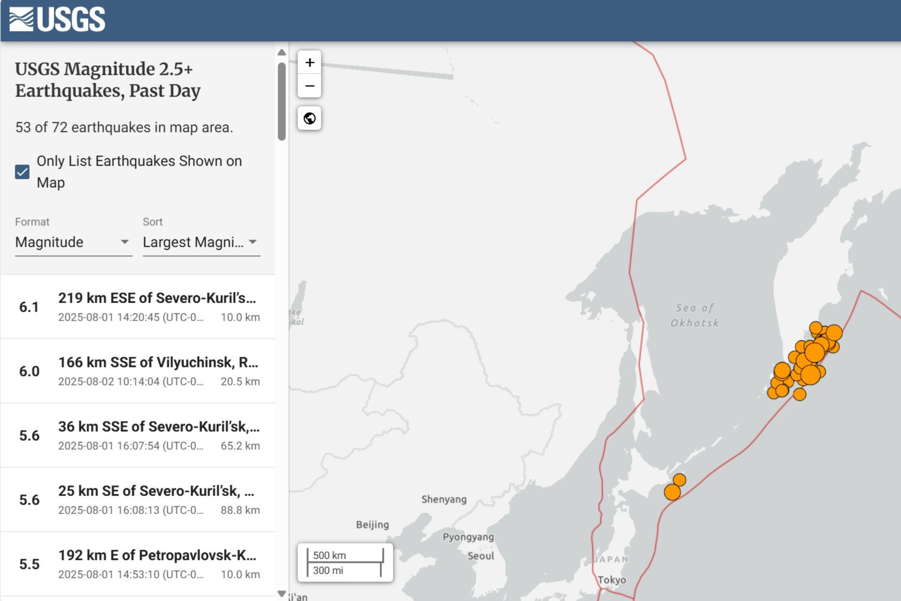Select the globe icon to change map view

[310, 119]
